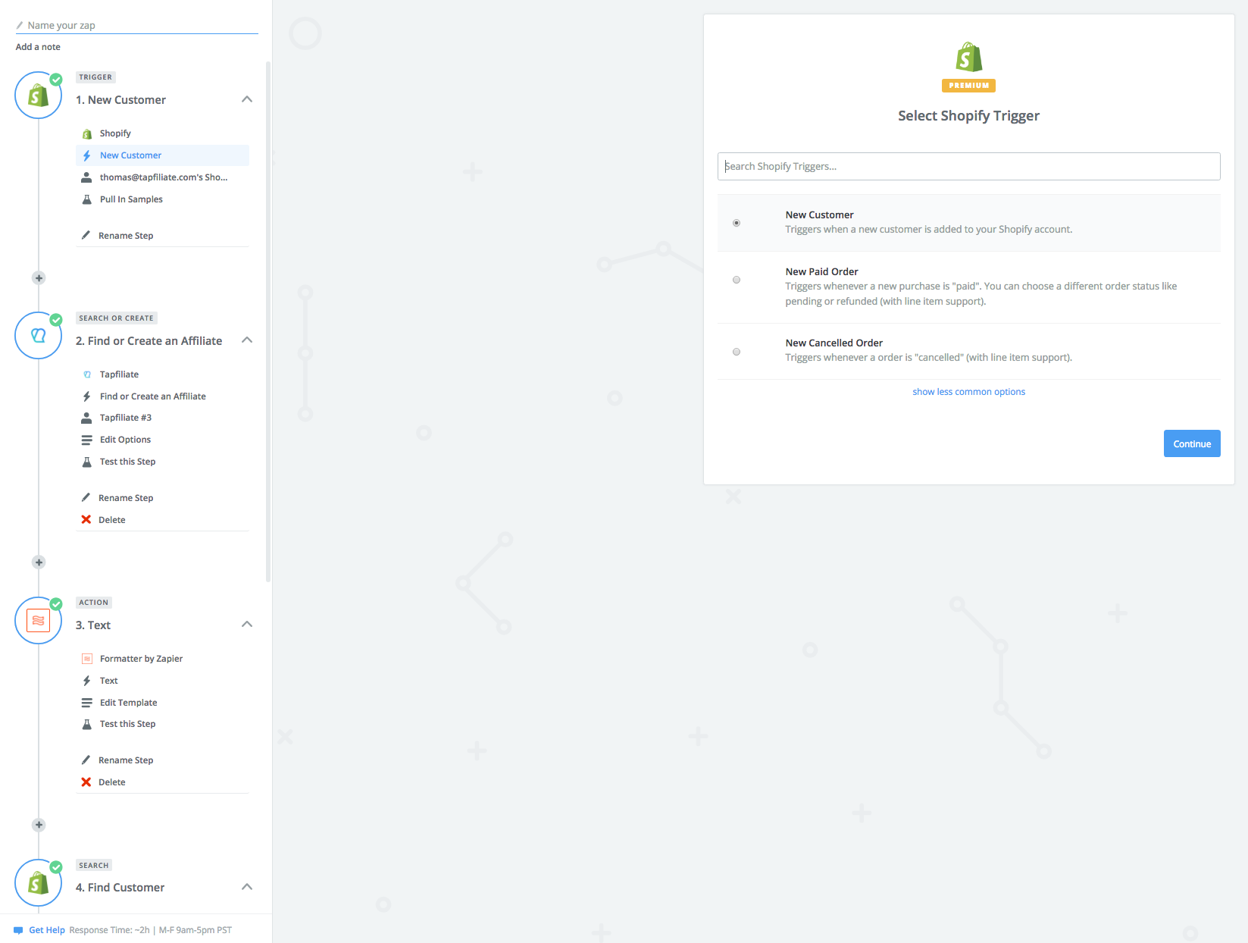This screenshot has height=943, width=1248.
Task: Click the red X delete icon in step 2
Action: [86, 519]
